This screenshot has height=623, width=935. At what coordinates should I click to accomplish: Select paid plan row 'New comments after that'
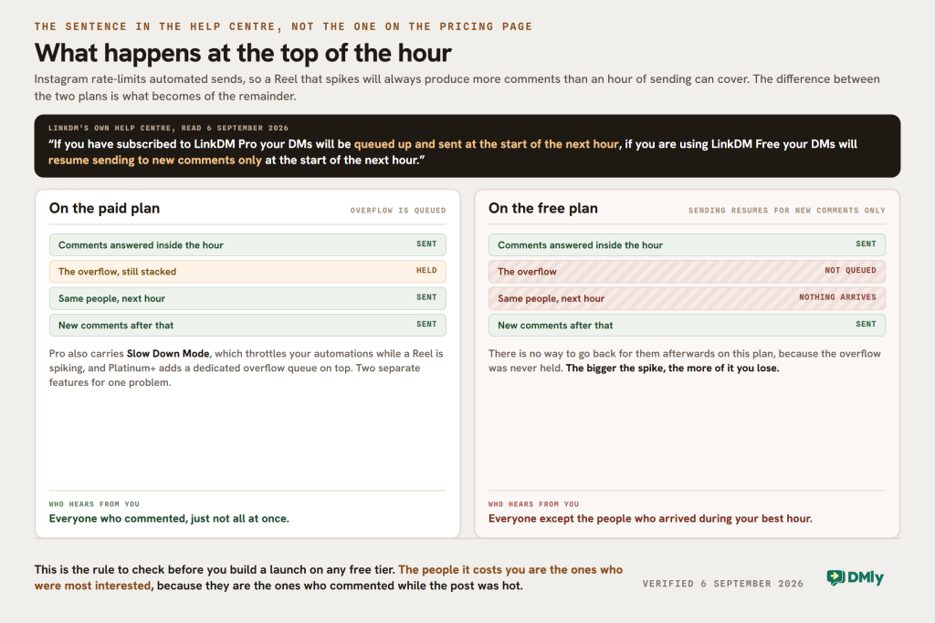point(247,326)
